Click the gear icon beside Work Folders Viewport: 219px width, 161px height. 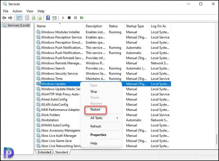click(x=38, y=115)
